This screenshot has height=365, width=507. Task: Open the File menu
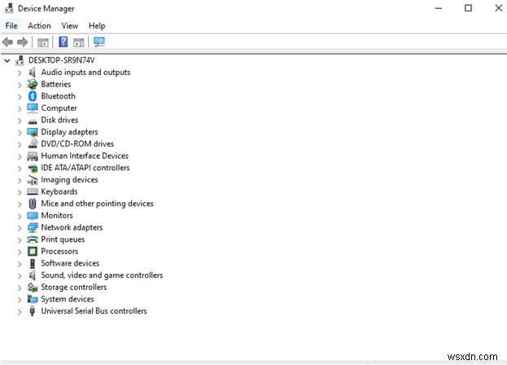(11, 26)
